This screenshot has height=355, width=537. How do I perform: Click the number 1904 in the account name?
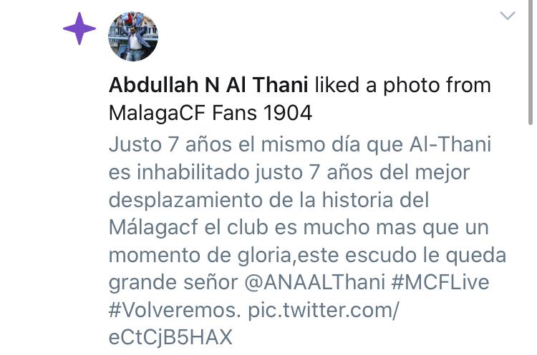click(288, 113)
